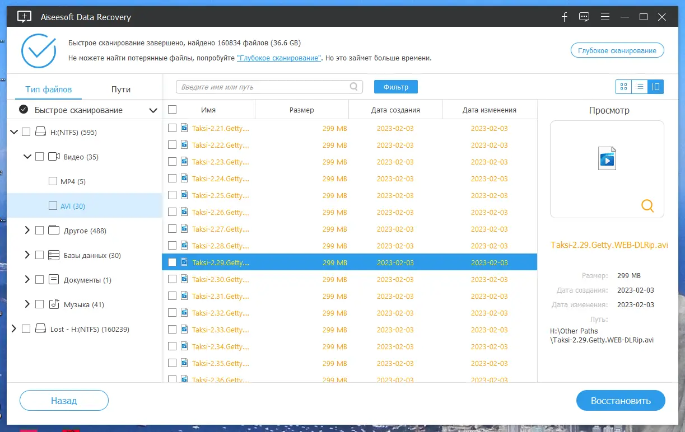
Task: Check the Lost - H:(NTFS) checkbox
Action: pos(26,329)
